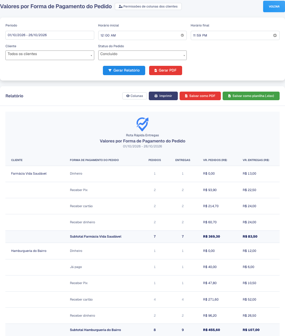
Task: Click the R$ 10,50 delivery value
Action: click(250, 283)
